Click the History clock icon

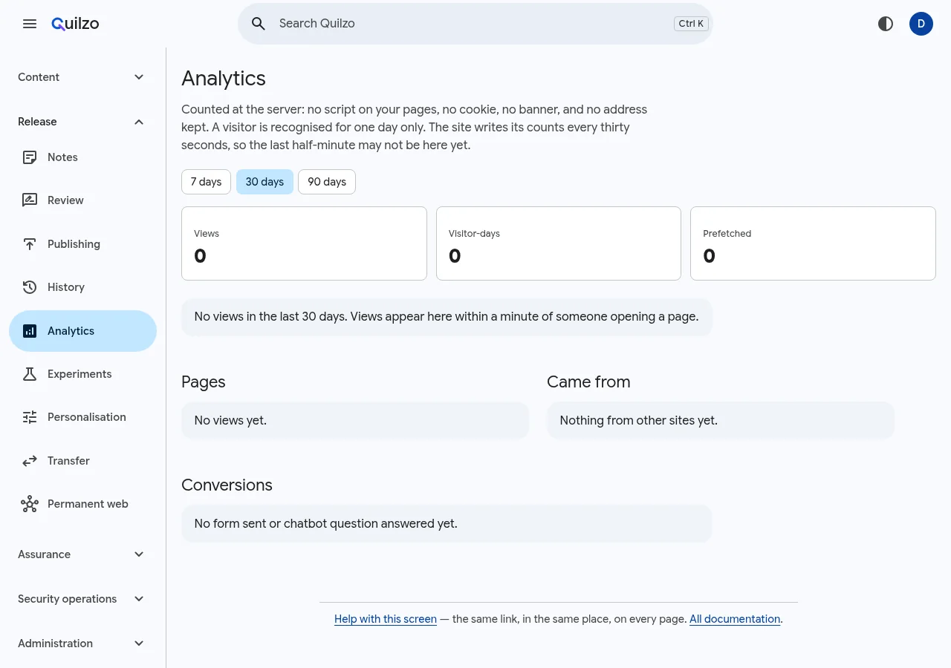coord(30,287)
